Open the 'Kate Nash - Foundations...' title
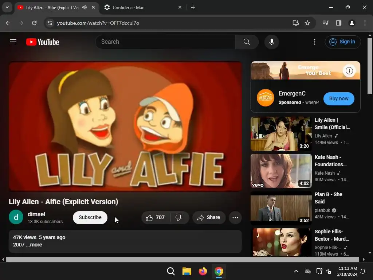The height and width of the screenshot is (280, 373). (330, 161)
